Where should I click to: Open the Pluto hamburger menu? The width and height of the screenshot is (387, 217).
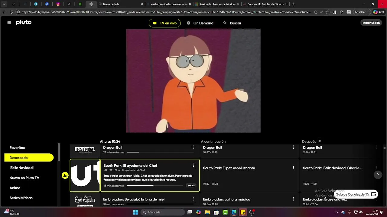pyautogui.click(x=9, y=23)
